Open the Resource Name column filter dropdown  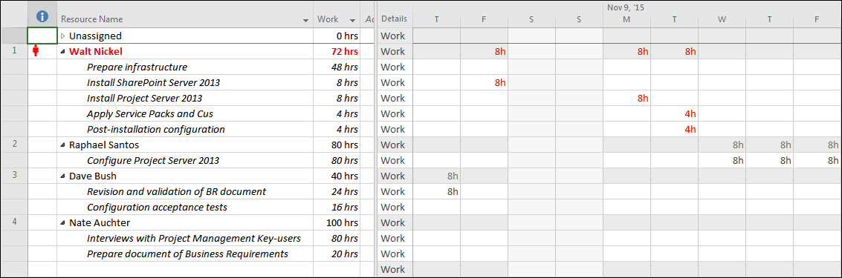click(x=306, y=20)
